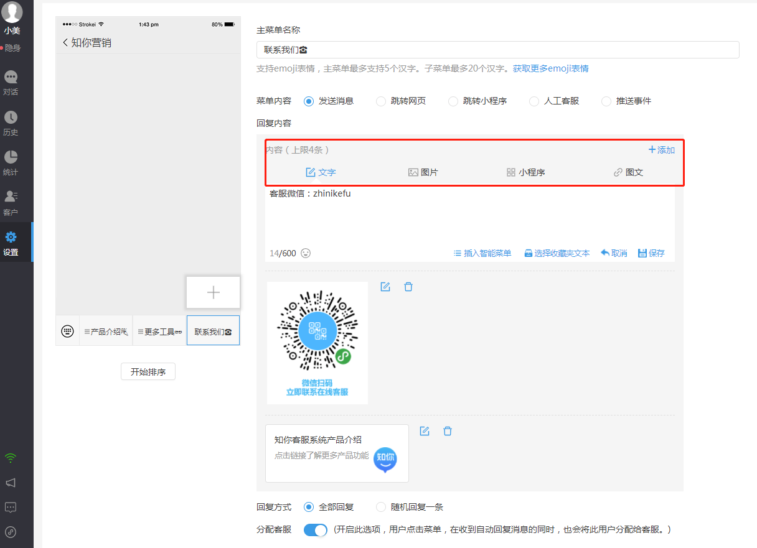The image size is (757, 548).
Task: Delete the QR code image reply
Action: coord(408,287)
